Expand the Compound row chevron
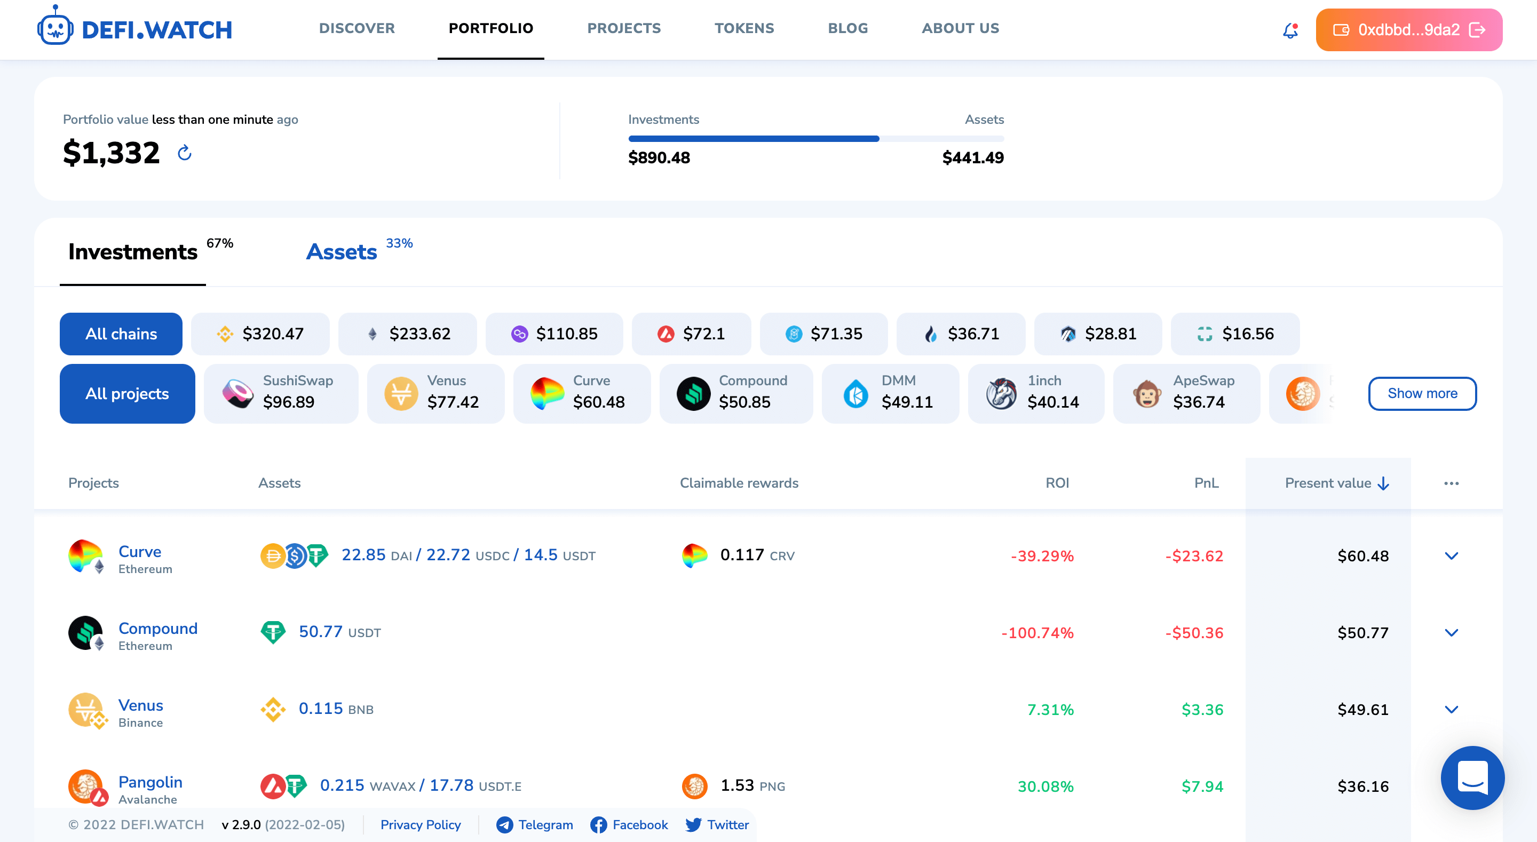The width and height of the screenshot is (1537, 842). tap(1452, 633)
